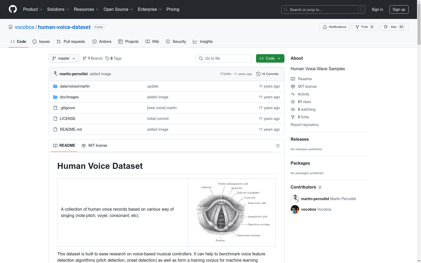This screenshot has width=421, height=263.
Task: Expand the Solutions menu
Action: pyautogui.click(x=58, y=9)
